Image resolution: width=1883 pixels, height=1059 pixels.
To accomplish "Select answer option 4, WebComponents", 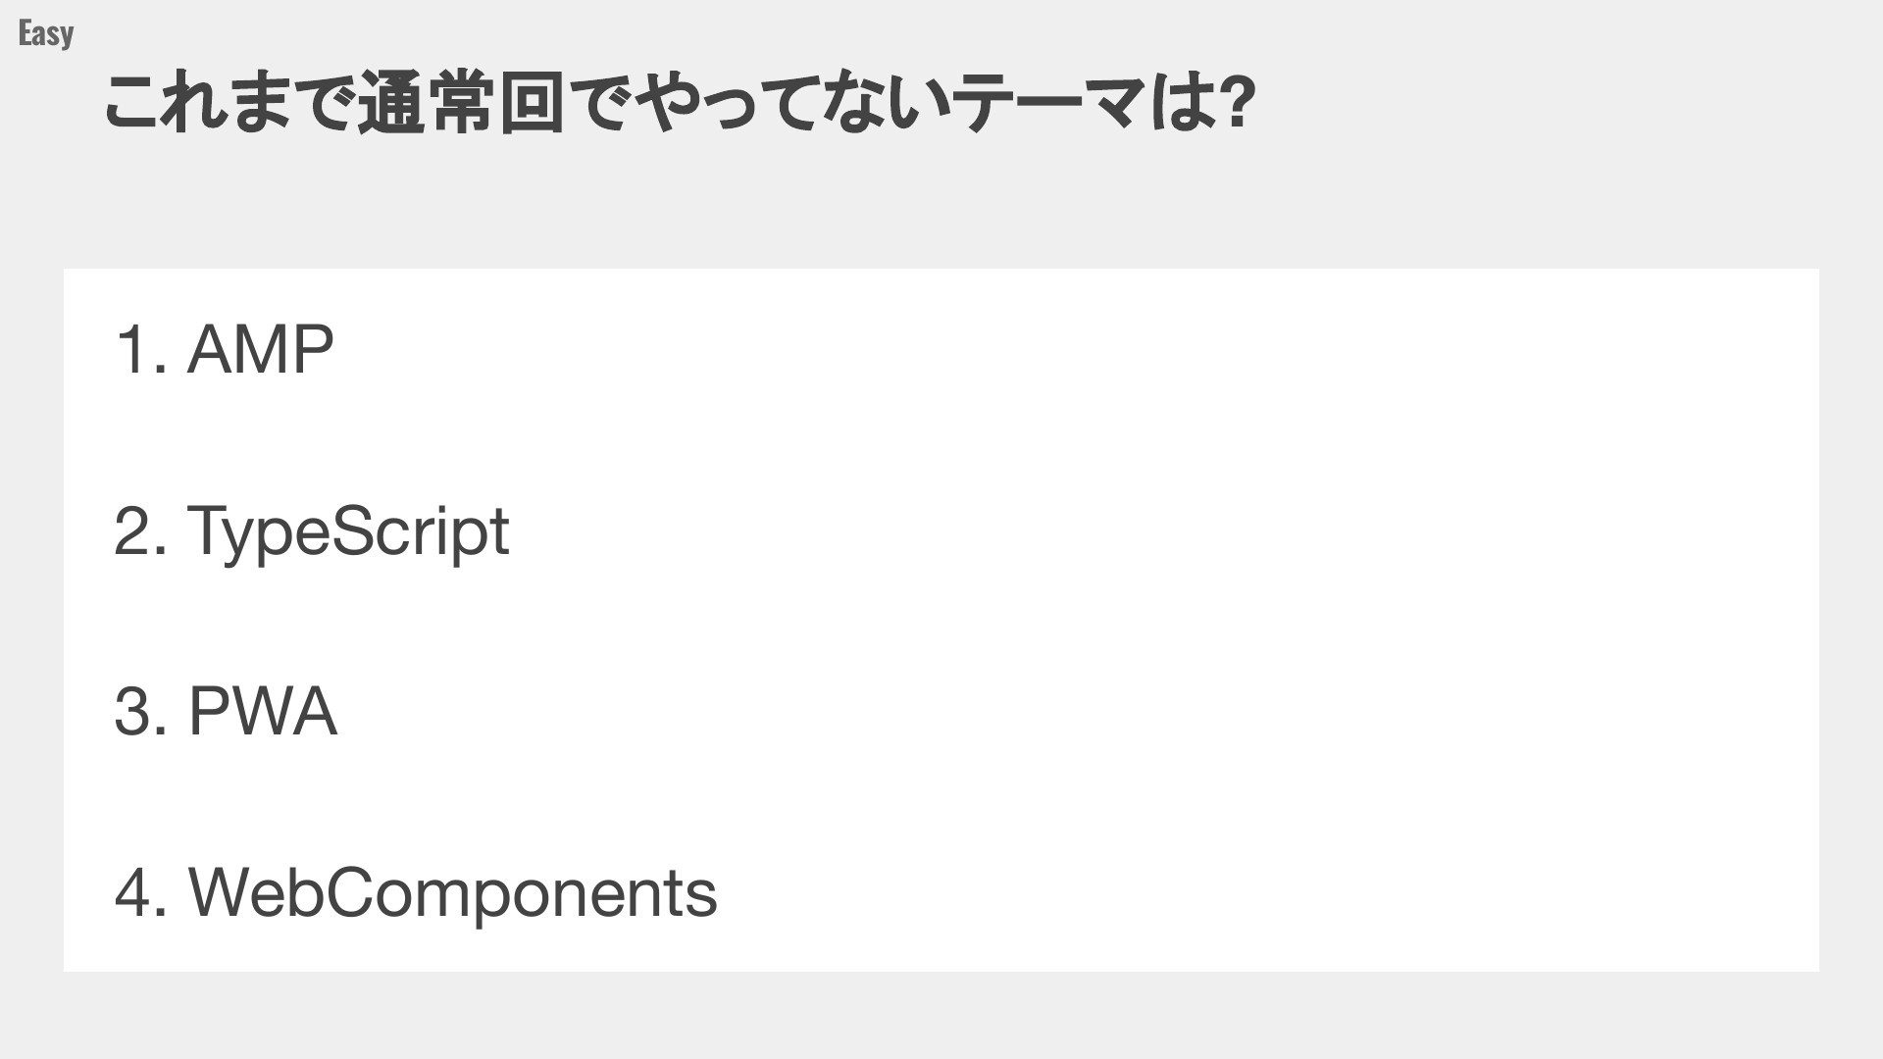I will [416, 893].
